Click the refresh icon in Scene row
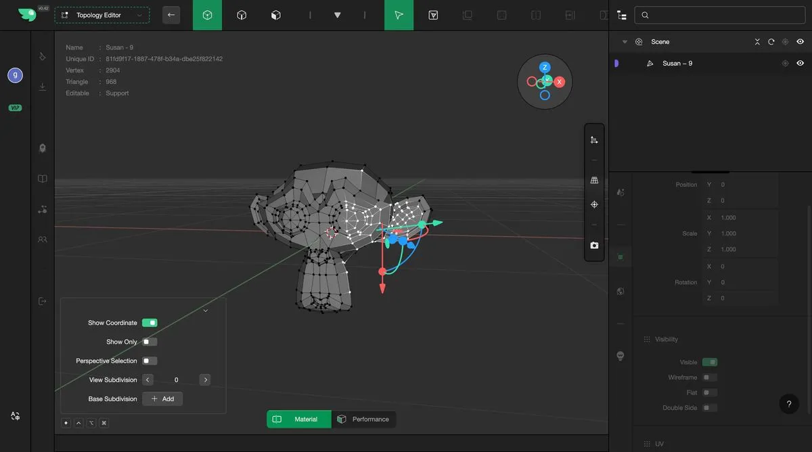 tap(771, 42)
